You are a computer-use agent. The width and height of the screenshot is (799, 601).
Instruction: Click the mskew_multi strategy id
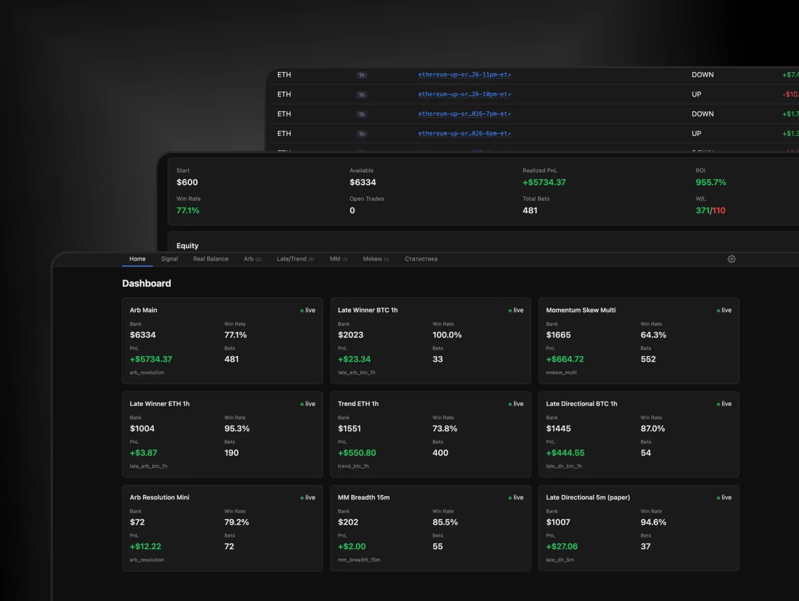(561, 372)
